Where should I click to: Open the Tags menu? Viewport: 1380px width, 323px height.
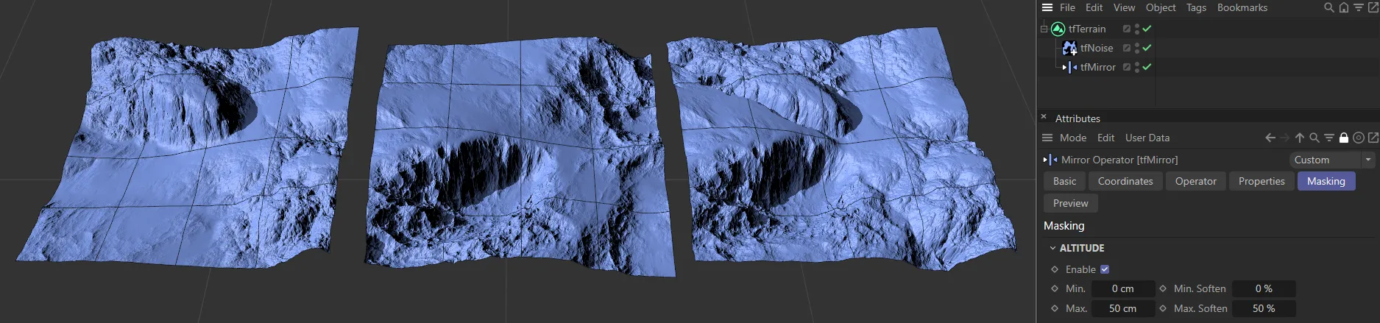tap(1196, 7)
